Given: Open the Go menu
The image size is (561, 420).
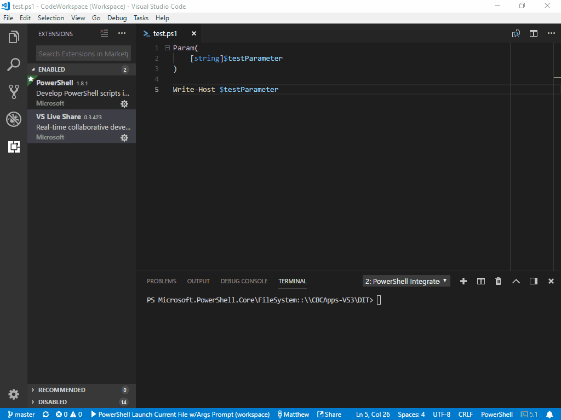Looking at the screenshot, I should coord(96,18).
